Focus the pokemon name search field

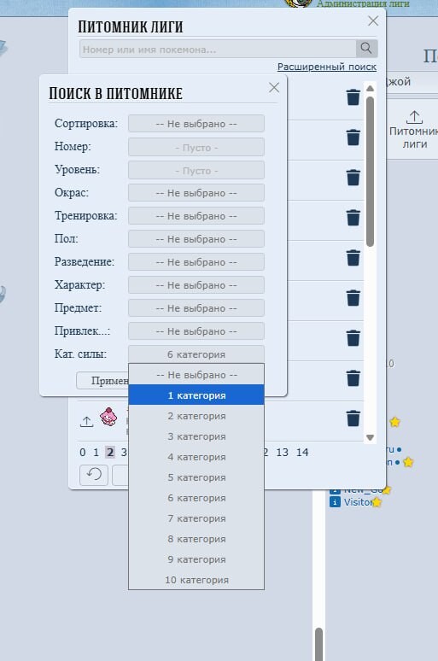coord(218,49)
